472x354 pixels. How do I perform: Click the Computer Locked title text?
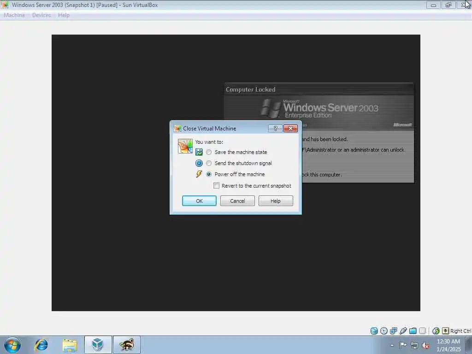coord(250,90)
